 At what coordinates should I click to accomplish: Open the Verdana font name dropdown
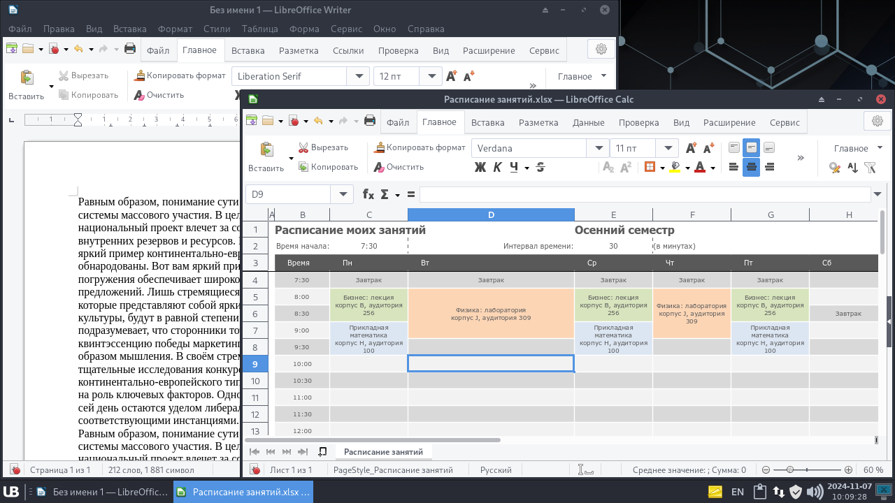pyautogui.click(x=599, y=148)
